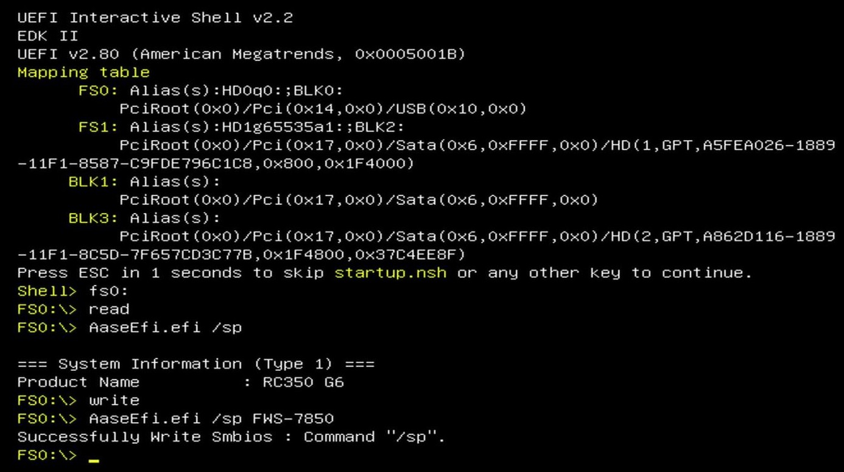844x472 pixels.
Task: Click the BLK1: block device label
Action: click(94, 181)
